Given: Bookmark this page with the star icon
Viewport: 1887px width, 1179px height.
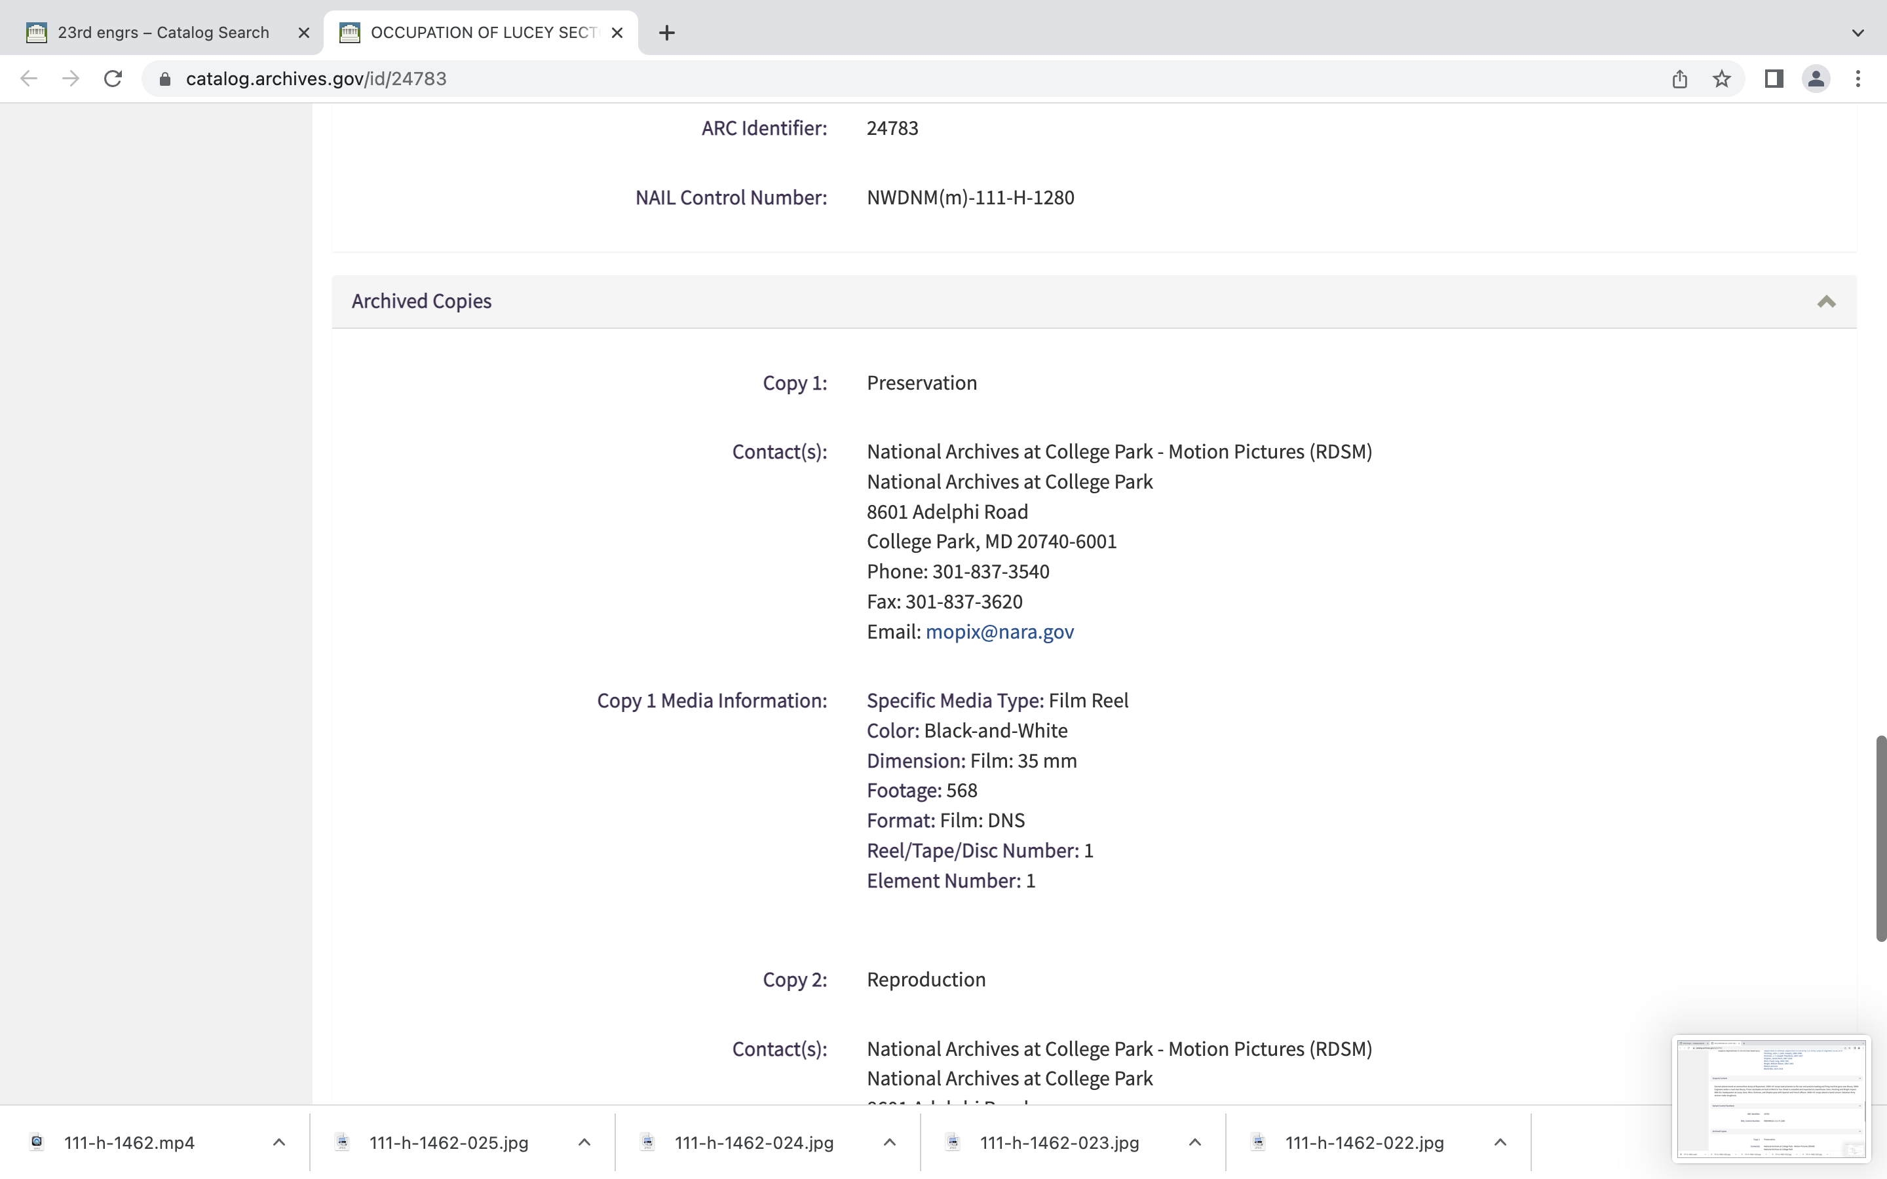Looking at the screenshot, I should pyautogui.click(x=1722, y=79).
